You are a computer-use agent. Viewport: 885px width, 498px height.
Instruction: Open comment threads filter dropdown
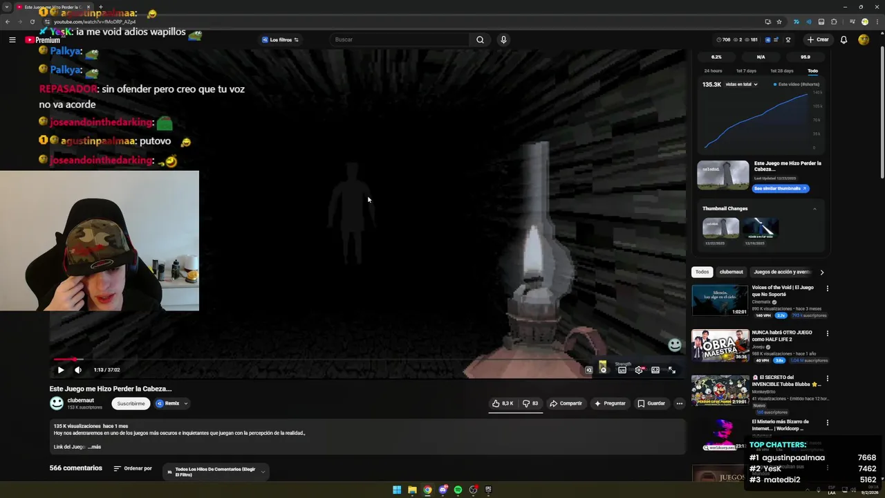click(216, 472)
